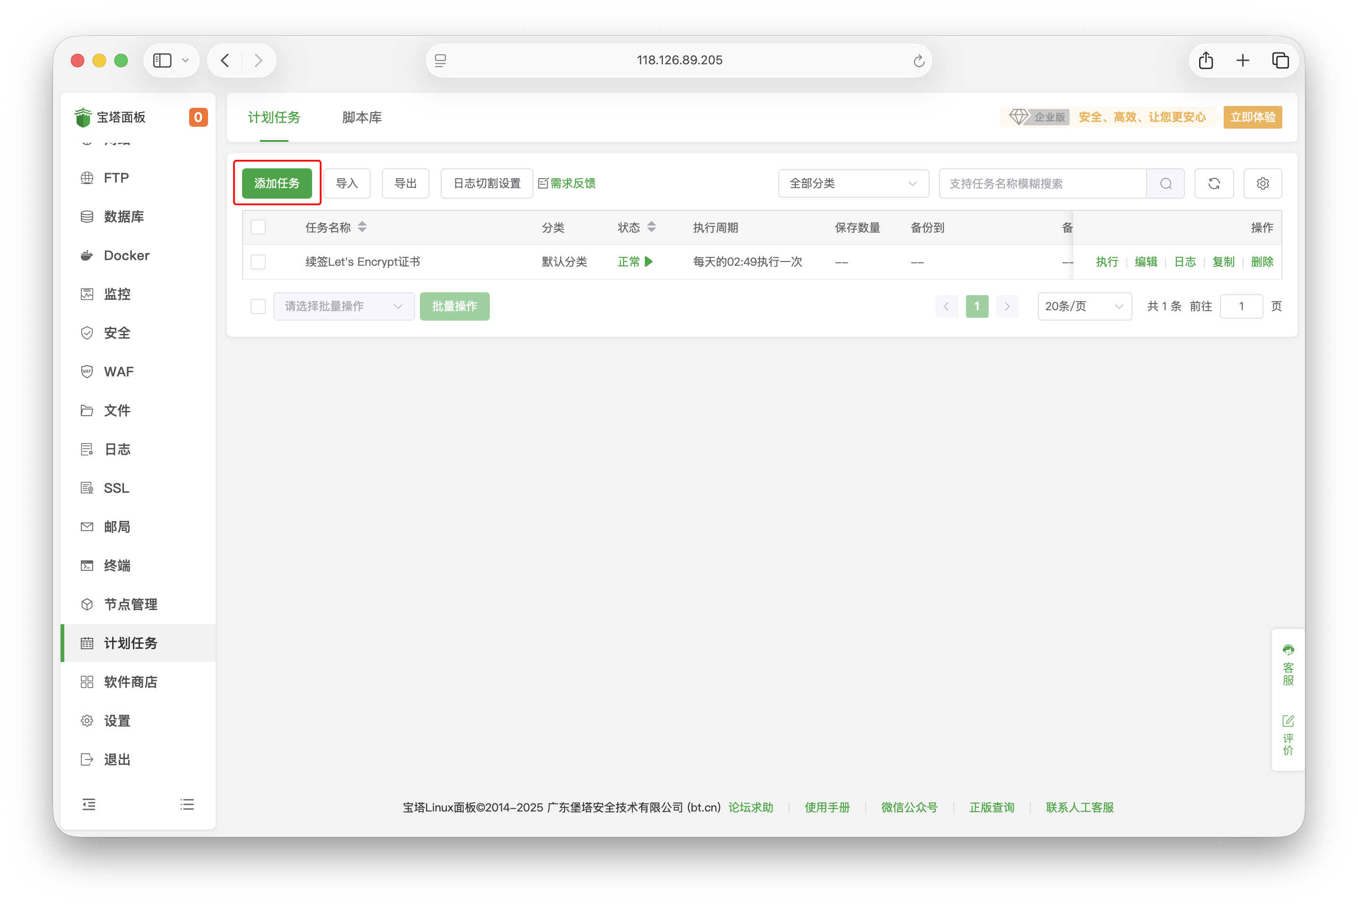Open the 全部分类 category dropdown

click(x=853, y=183)
